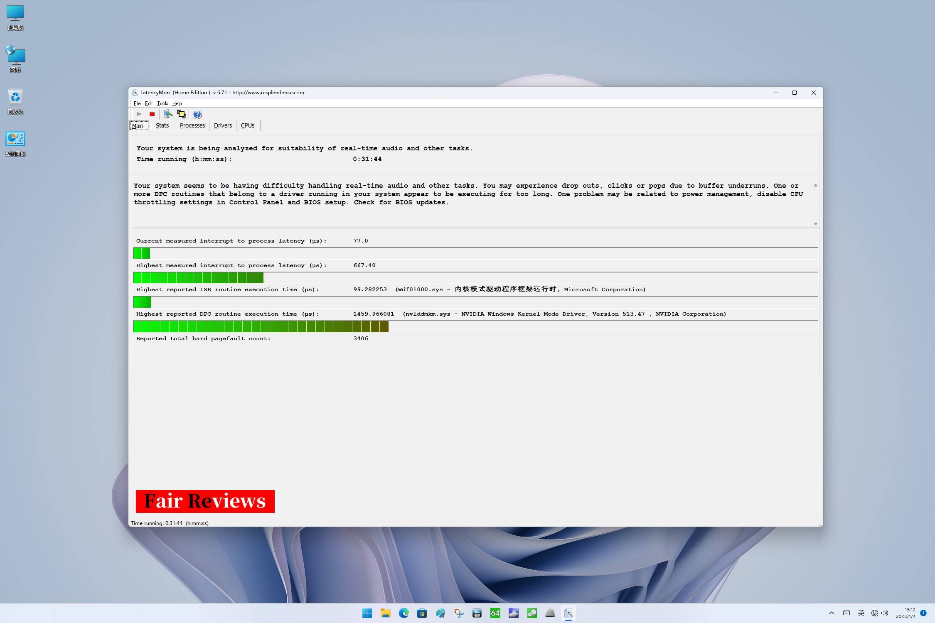The height and width of the screenshot is (623, 935).
Task: Click the red Stop monitoring button
Action: (x=152, y=114)
